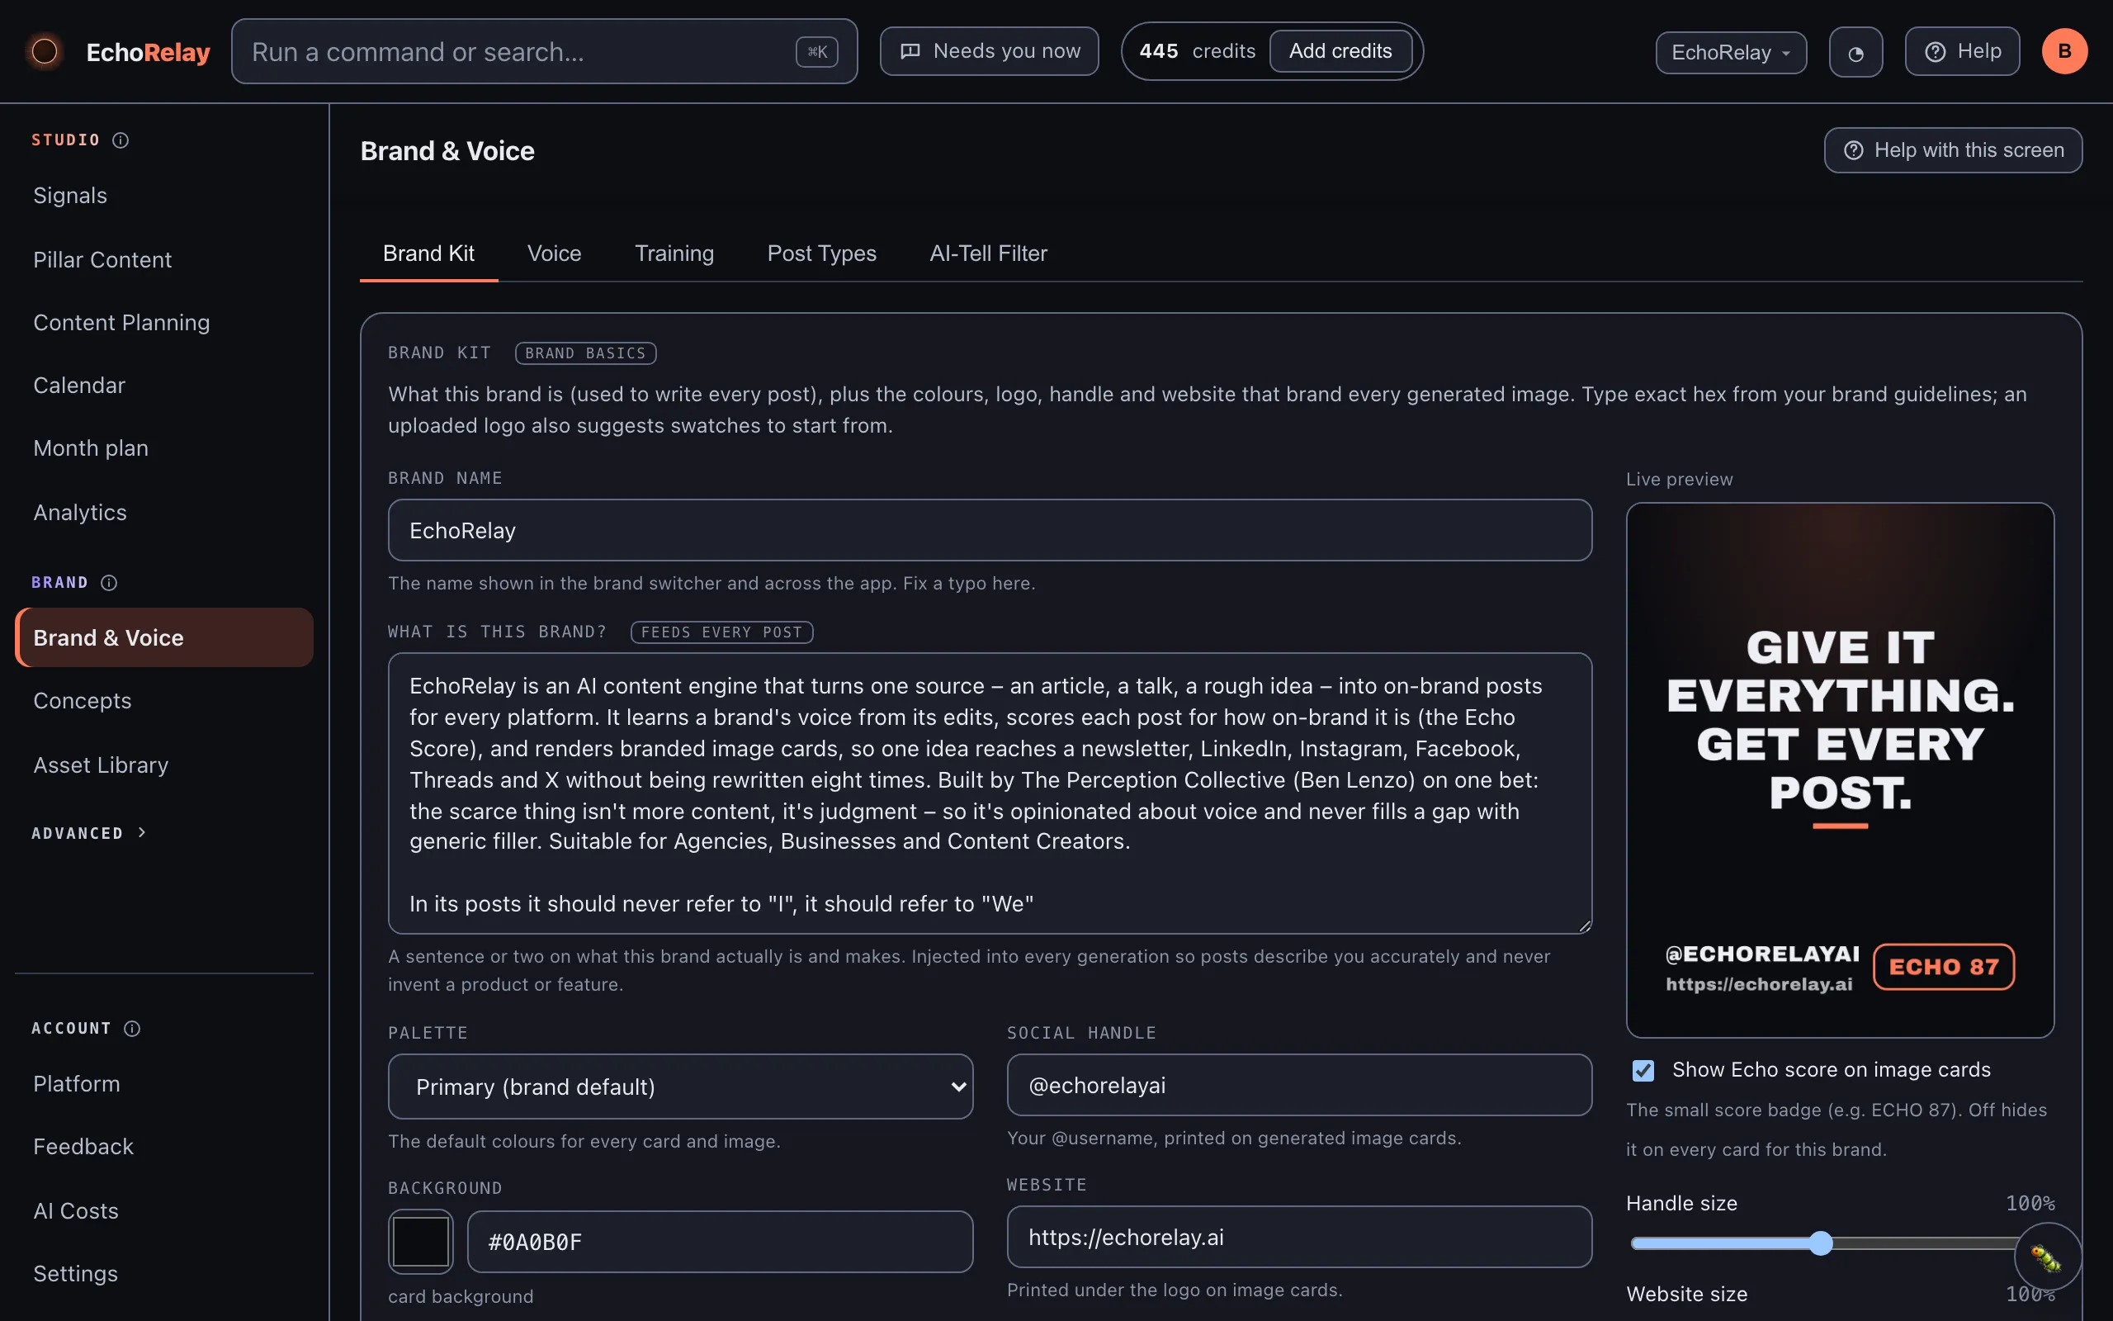Expand the Advanced sidebar section
The image size is (2113, 1321).
(89, 834)
